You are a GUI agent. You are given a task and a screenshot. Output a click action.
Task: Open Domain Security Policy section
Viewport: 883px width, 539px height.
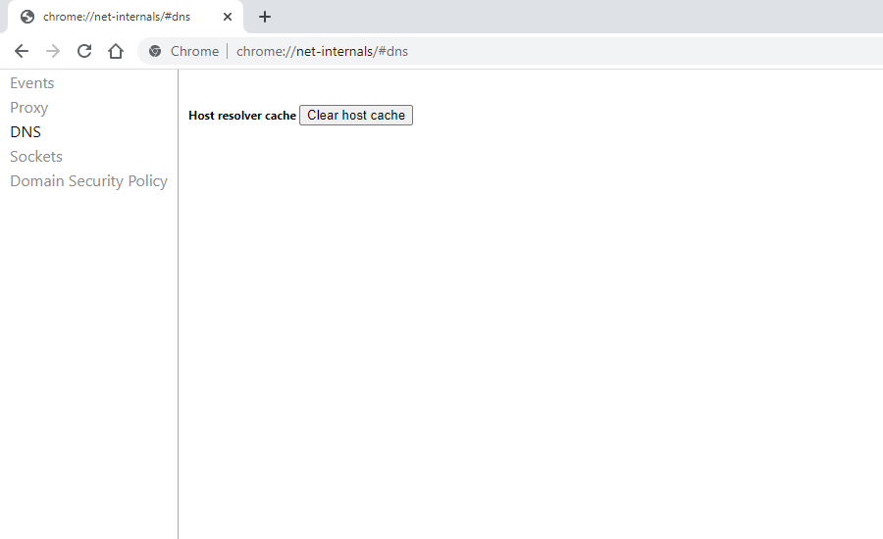tap(88, 181)
